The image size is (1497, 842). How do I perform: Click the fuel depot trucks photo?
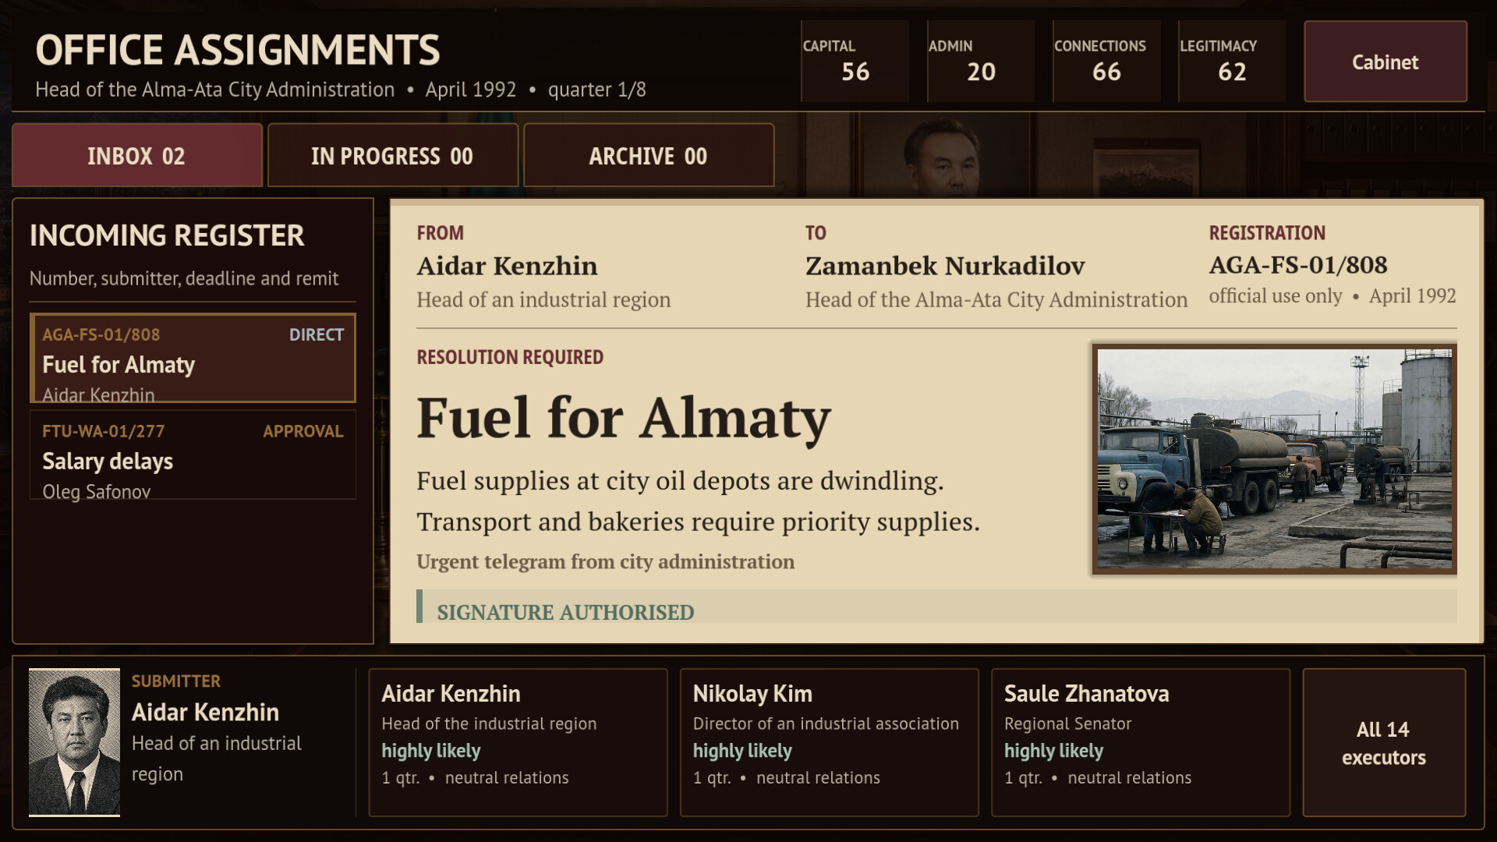1274,458
